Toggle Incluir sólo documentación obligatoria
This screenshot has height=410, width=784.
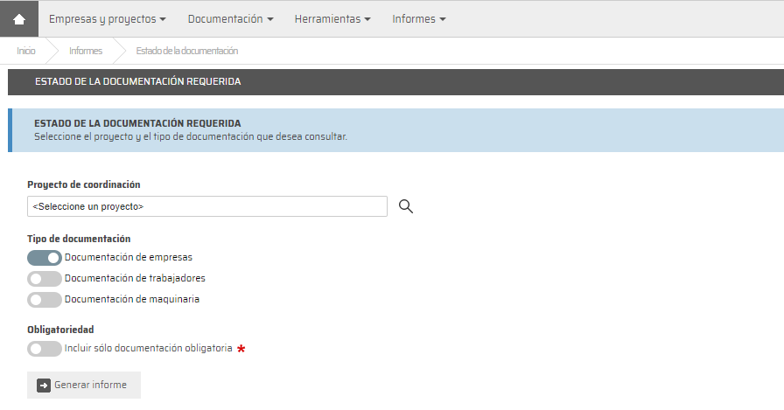[x=45, y=349]
